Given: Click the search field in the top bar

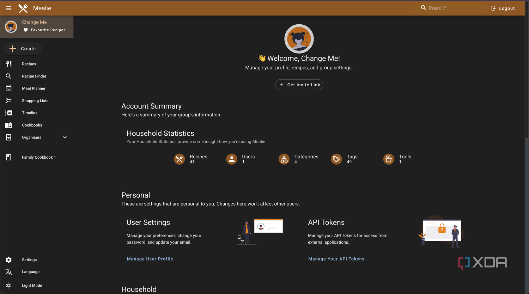Looking at the screenshot, I should click(x=450, y=8).
